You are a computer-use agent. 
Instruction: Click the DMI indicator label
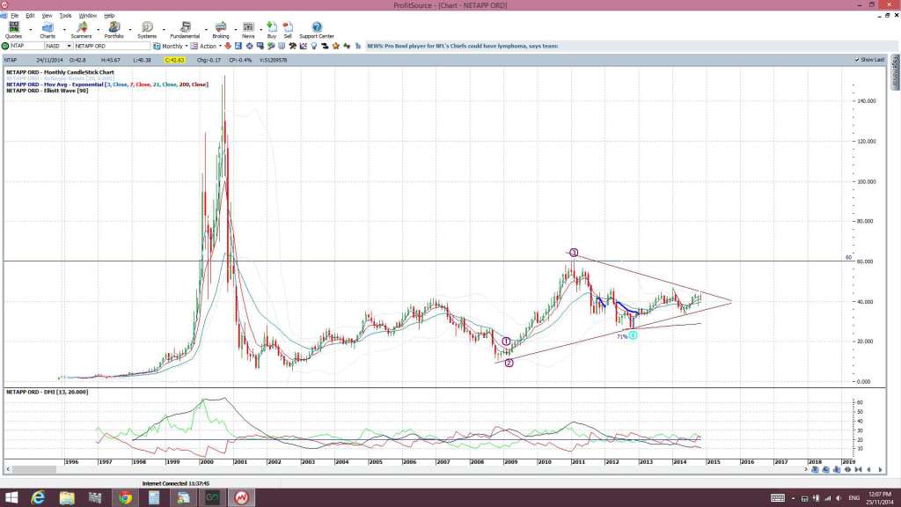pos(48,392)
